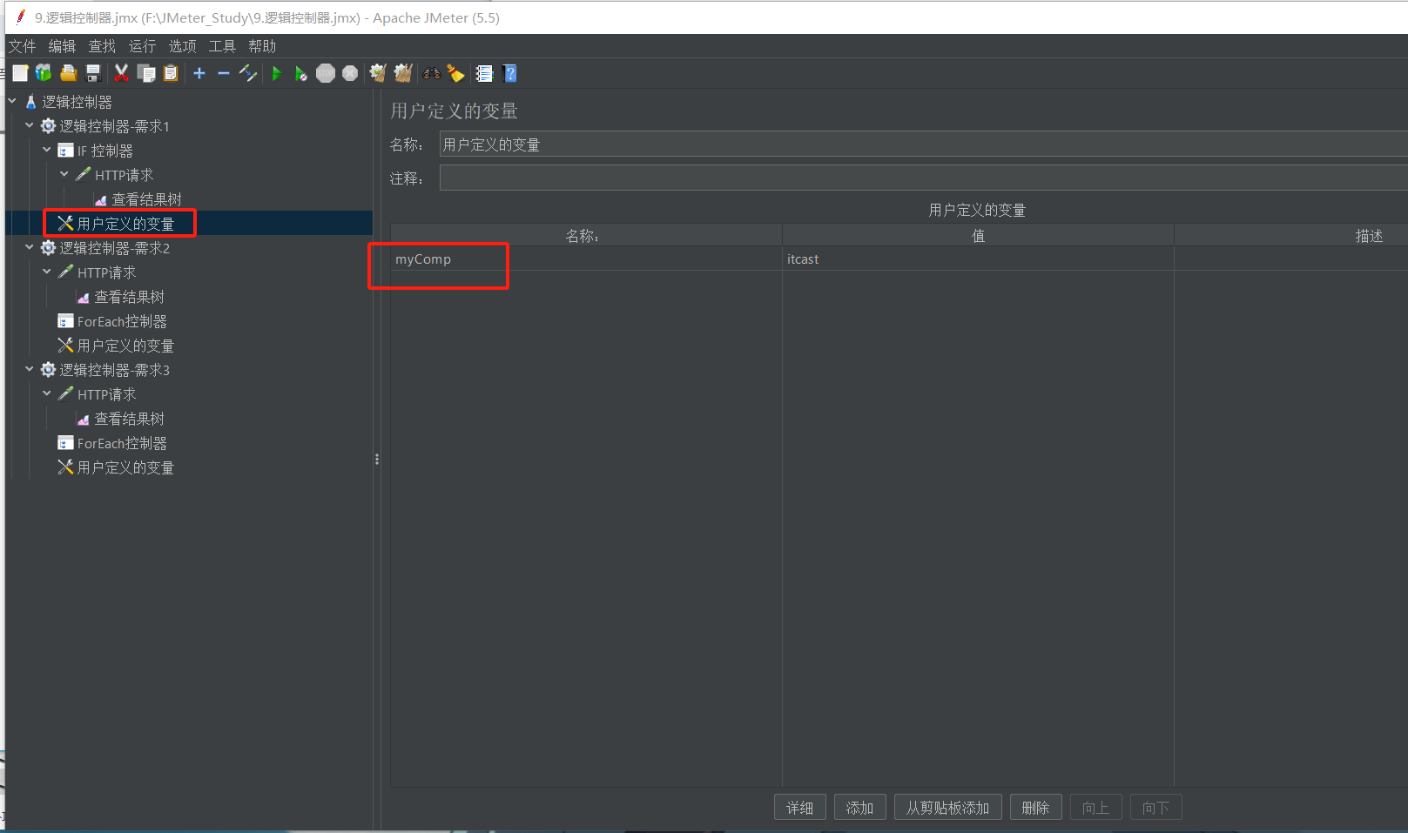Paste using the clipboard icon
This screenshot has width=1408, height=833.
coord(171,73)
